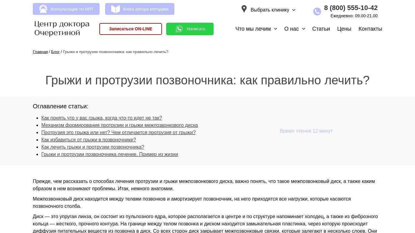Click the MRI scanner icon

[43, 9]
